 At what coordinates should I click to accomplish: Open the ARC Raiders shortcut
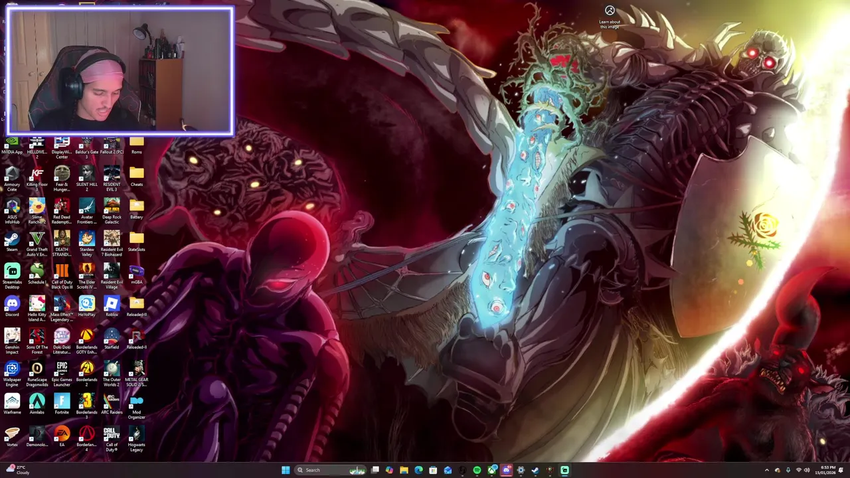[x=112, y=405]
